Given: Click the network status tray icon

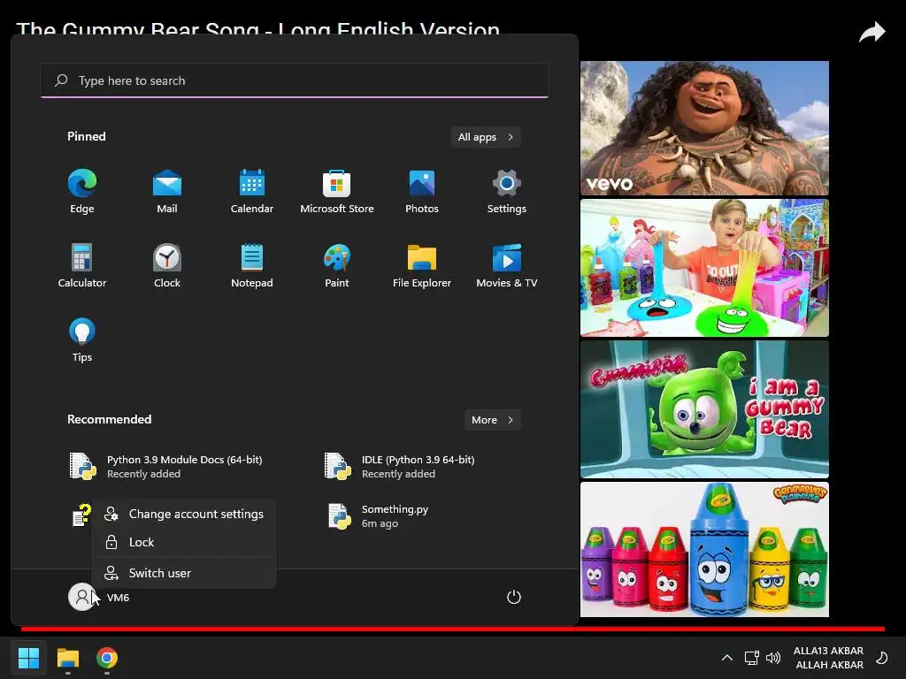Looking at the screenshot, I should 751,658.
